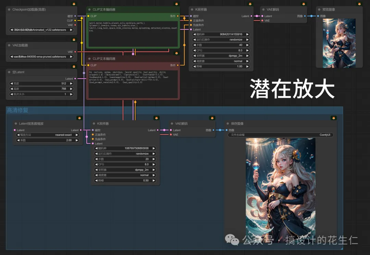The height and width of the screenshot is (255, 370).
Task: Click the K采样器 title in 高清修复 group
Action: (x=103, y=124)
